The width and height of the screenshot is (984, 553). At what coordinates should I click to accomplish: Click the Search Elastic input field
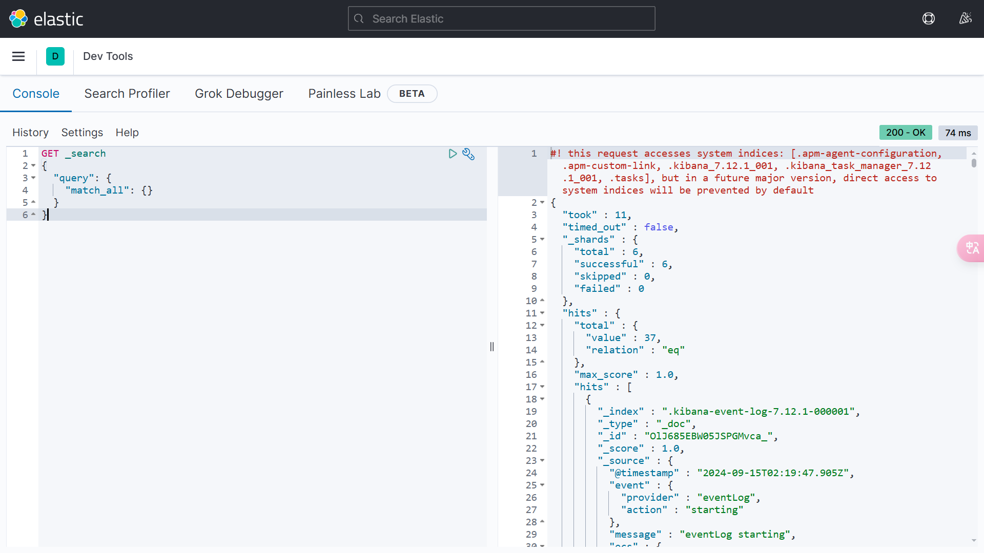click(x=501, y=18)
